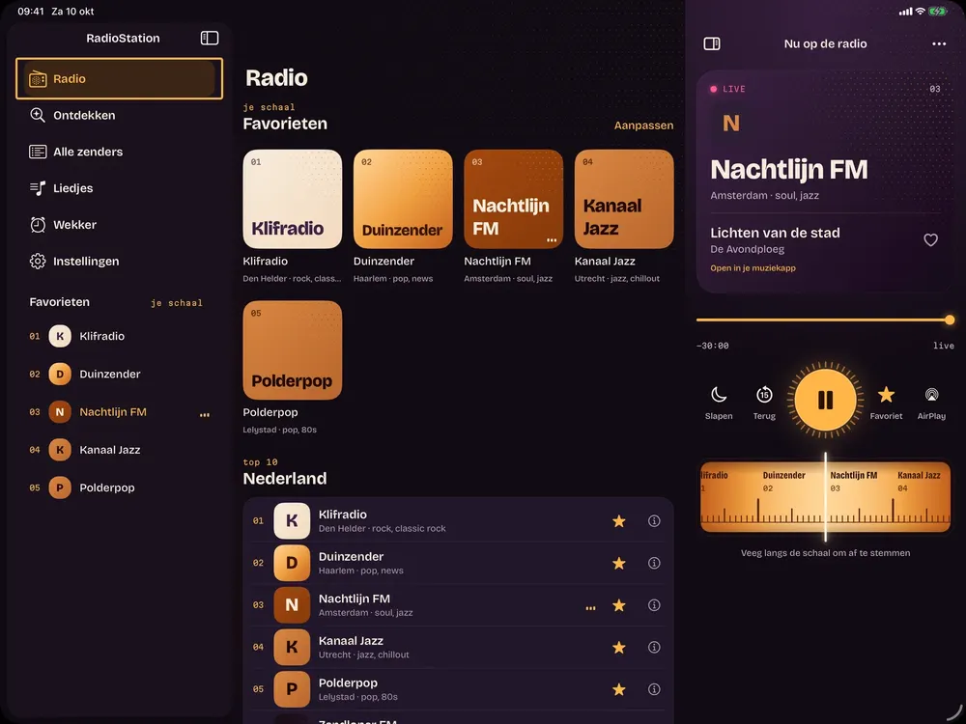Tune to Kanaal Jazz on the dial scale
Image resolution: width=966 pixels, height=724 pixels.
click(919, 482)
